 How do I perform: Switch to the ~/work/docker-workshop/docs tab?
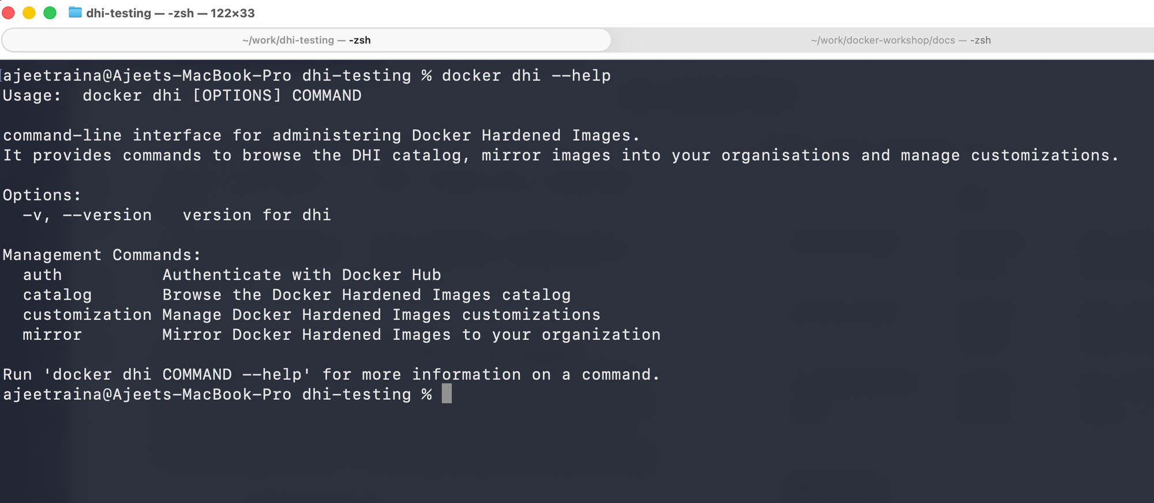(900, 40)
